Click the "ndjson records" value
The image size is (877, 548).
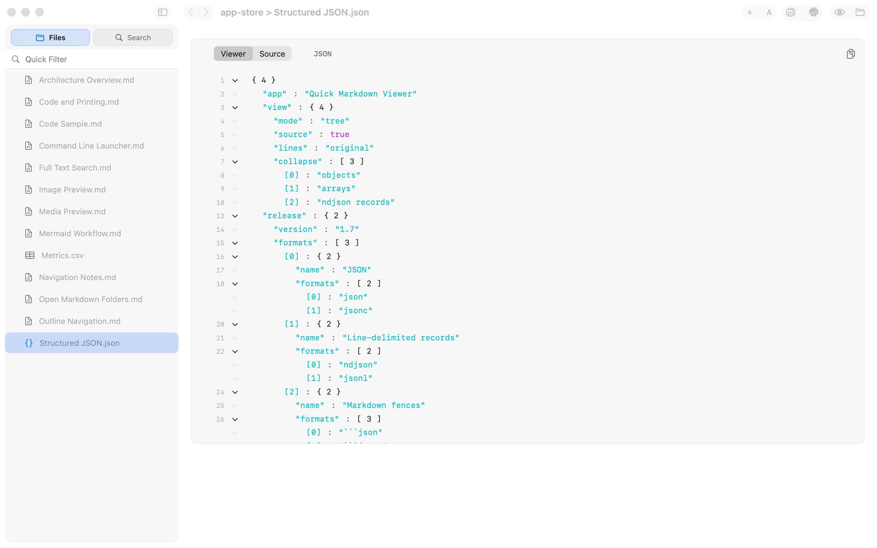355,202
